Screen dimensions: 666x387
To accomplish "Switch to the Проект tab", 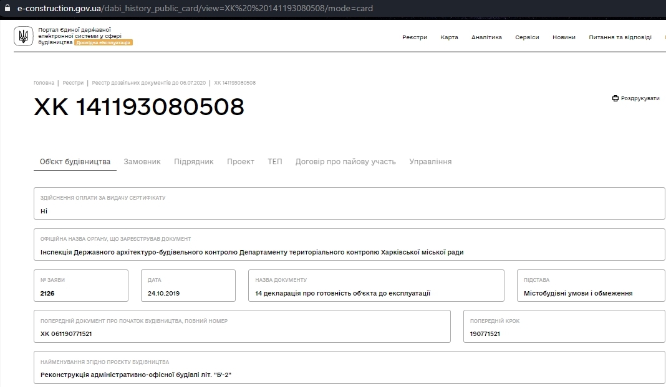I will (241, 162).
